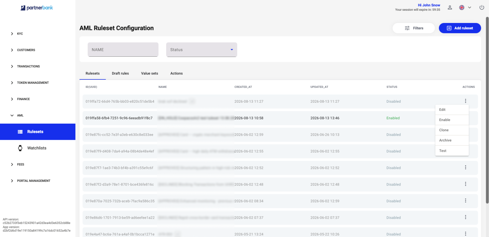Open actions menu for row 019e87f2-d3a9

click(x=465, y=184)
